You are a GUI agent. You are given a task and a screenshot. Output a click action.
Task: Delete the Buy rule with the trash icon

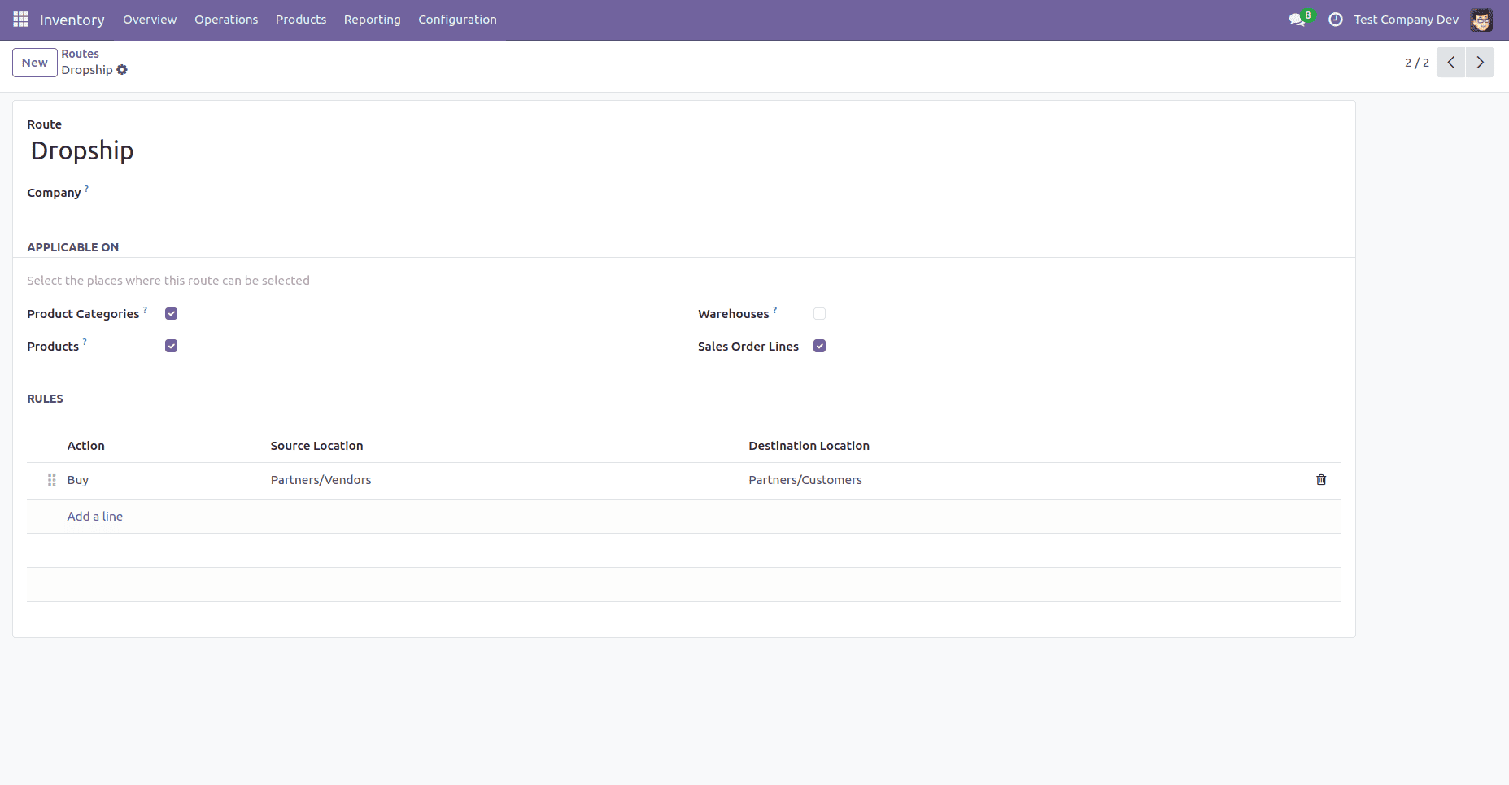coord(1320,480)
